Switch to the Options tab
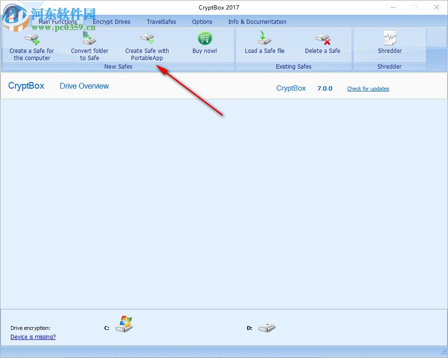This screenshot has width=448, height=358. tap(202, 22)
